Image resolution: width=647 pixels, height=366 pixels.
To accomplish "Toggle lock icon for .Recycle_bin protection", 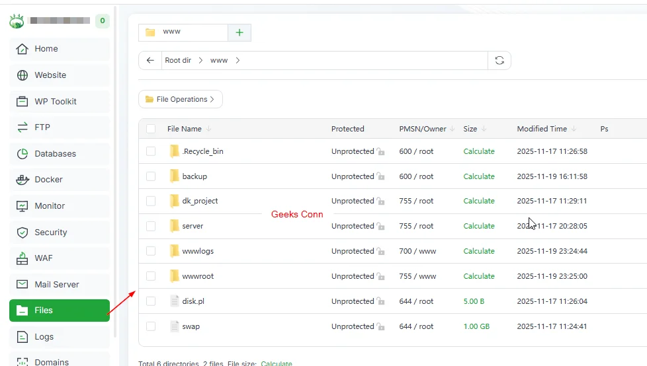I will pyautogui.click(x=380, y=152).
